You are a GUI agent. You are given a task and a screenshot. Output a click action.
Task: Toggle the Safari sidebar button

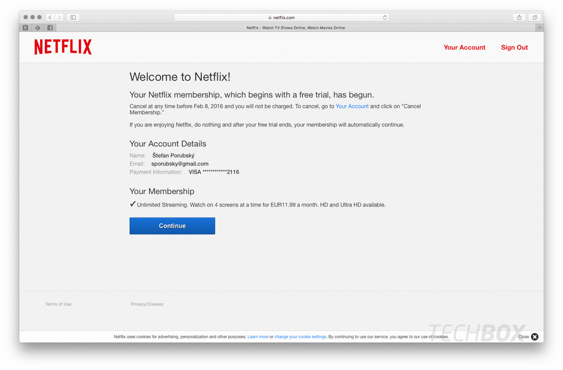click(x=73, y=17)
